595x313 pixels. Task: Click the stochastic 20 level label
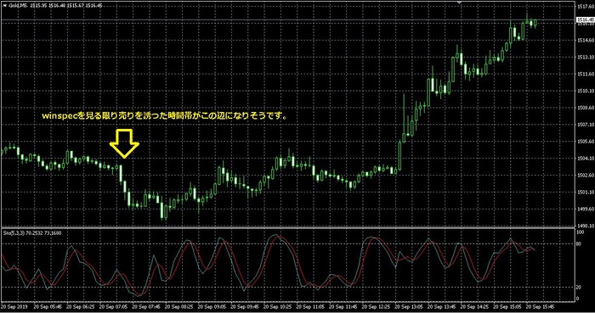click(x=579, y=287)
